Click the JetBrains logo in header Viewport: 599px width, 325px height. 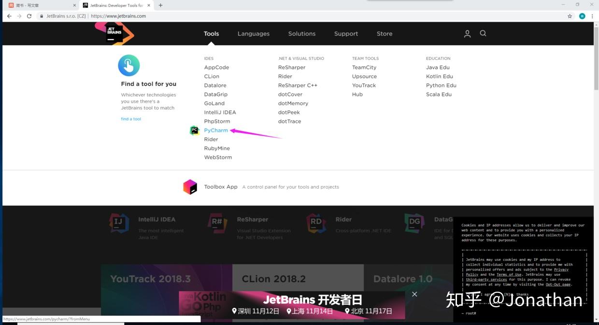click(x=114, y=33)
